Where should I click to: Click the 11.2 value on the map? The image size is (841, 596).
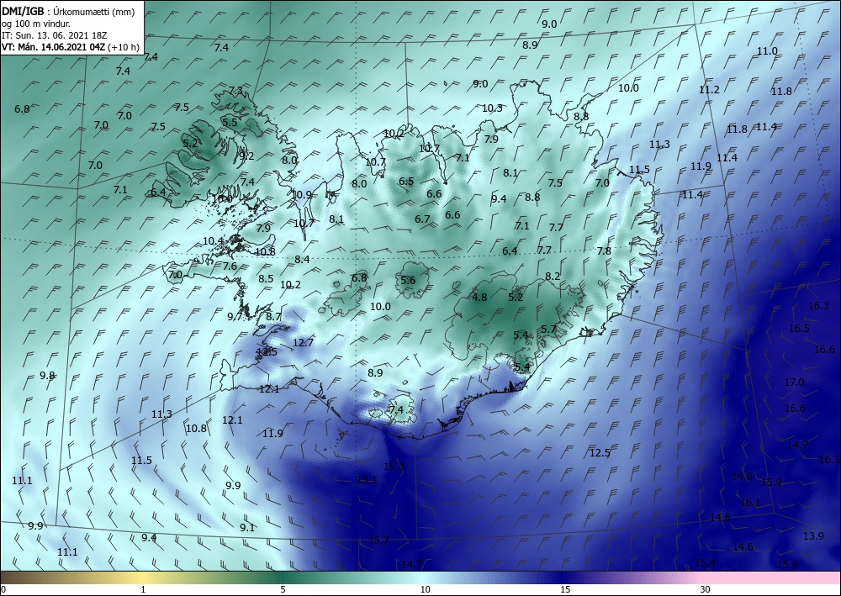pyautogui.click(x=709, y=90)
